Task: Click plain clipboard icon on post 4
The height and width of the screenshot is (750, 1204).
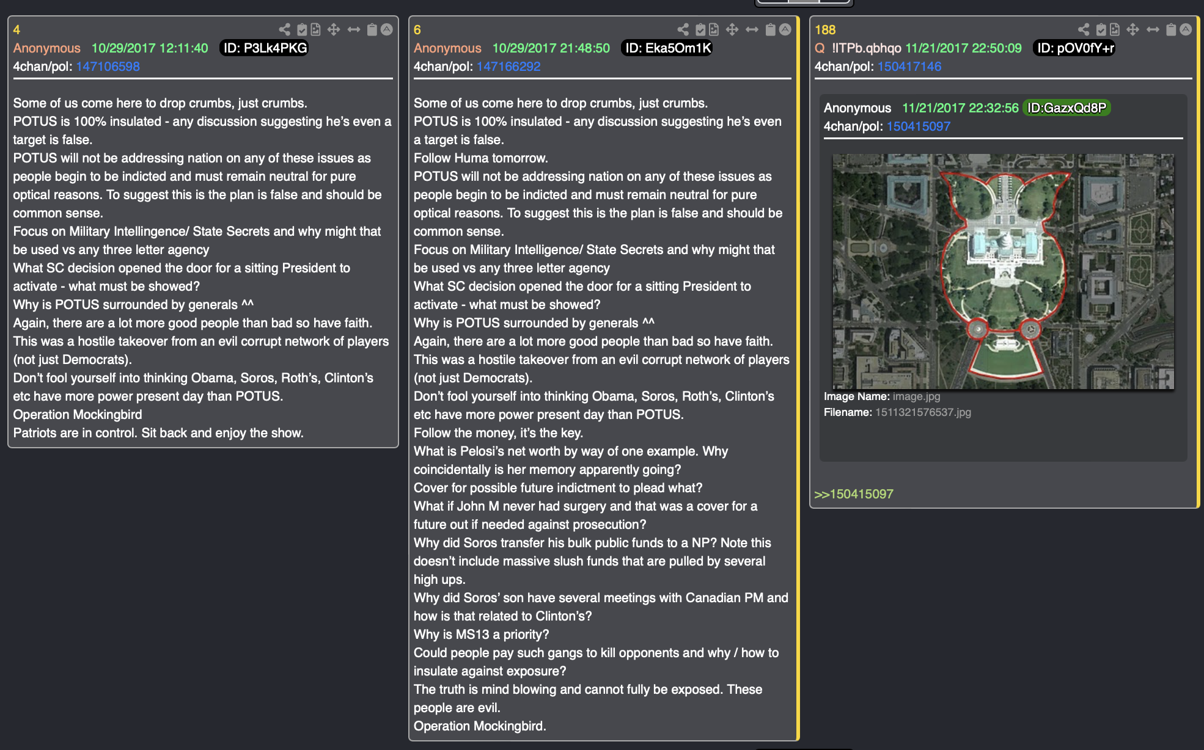Action: pos(372,29)
